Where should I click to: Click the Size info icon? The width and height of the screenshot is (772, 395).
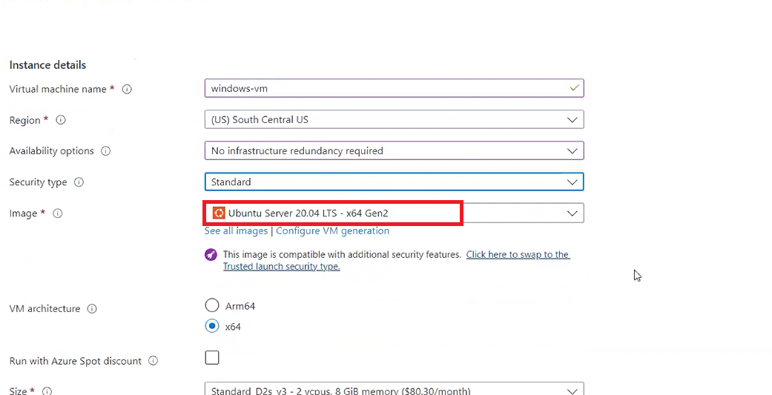47,391
